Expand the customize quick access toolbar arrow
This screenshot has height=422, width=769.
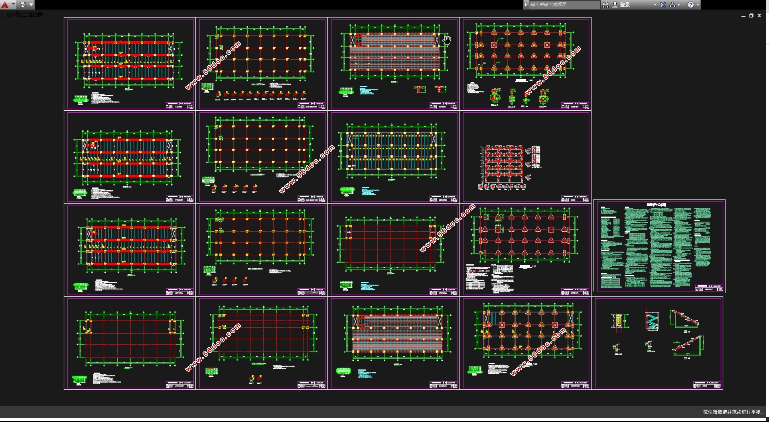[x=31, y=5]
